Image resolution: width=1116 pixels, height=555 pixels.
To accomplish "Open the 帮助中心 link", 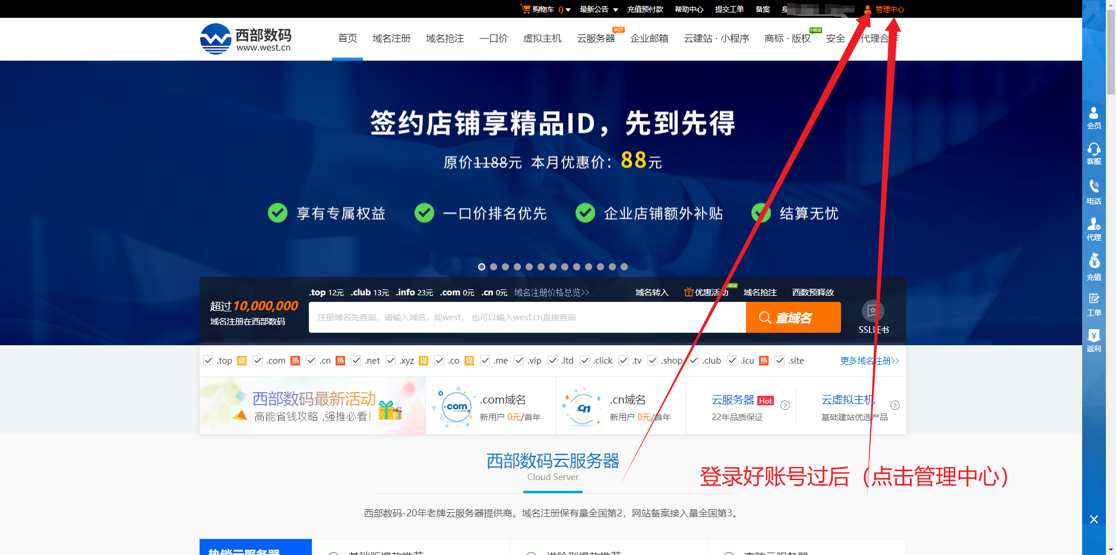I will 689,9.
